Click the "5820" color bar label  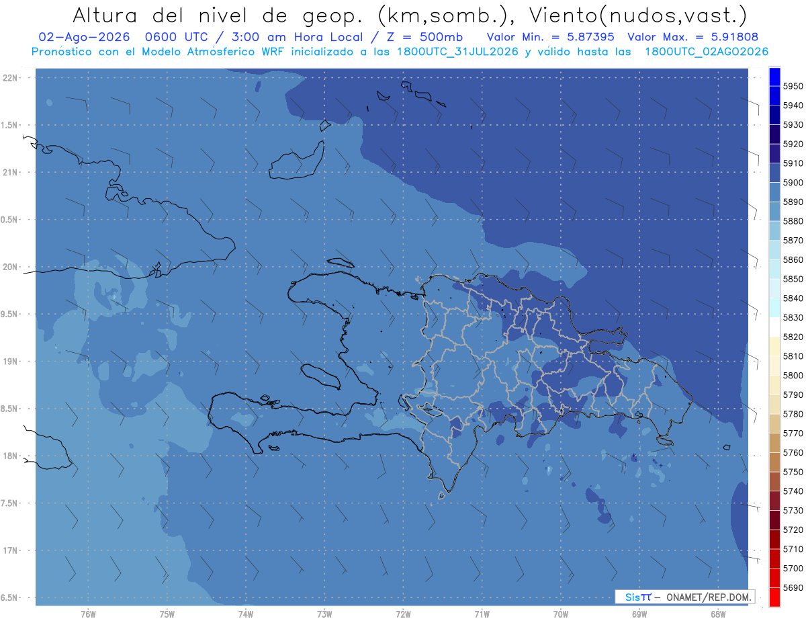point(793,337)
